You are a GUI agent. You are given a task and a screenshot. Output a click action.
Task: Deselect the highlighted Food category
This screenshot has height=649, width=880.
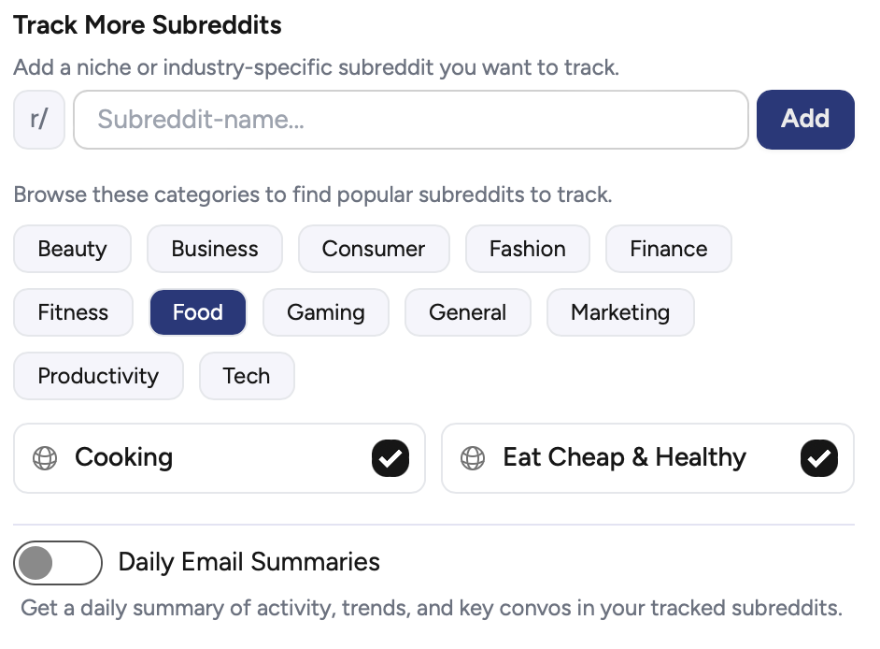pyautogui.click(x=197, y=312)
